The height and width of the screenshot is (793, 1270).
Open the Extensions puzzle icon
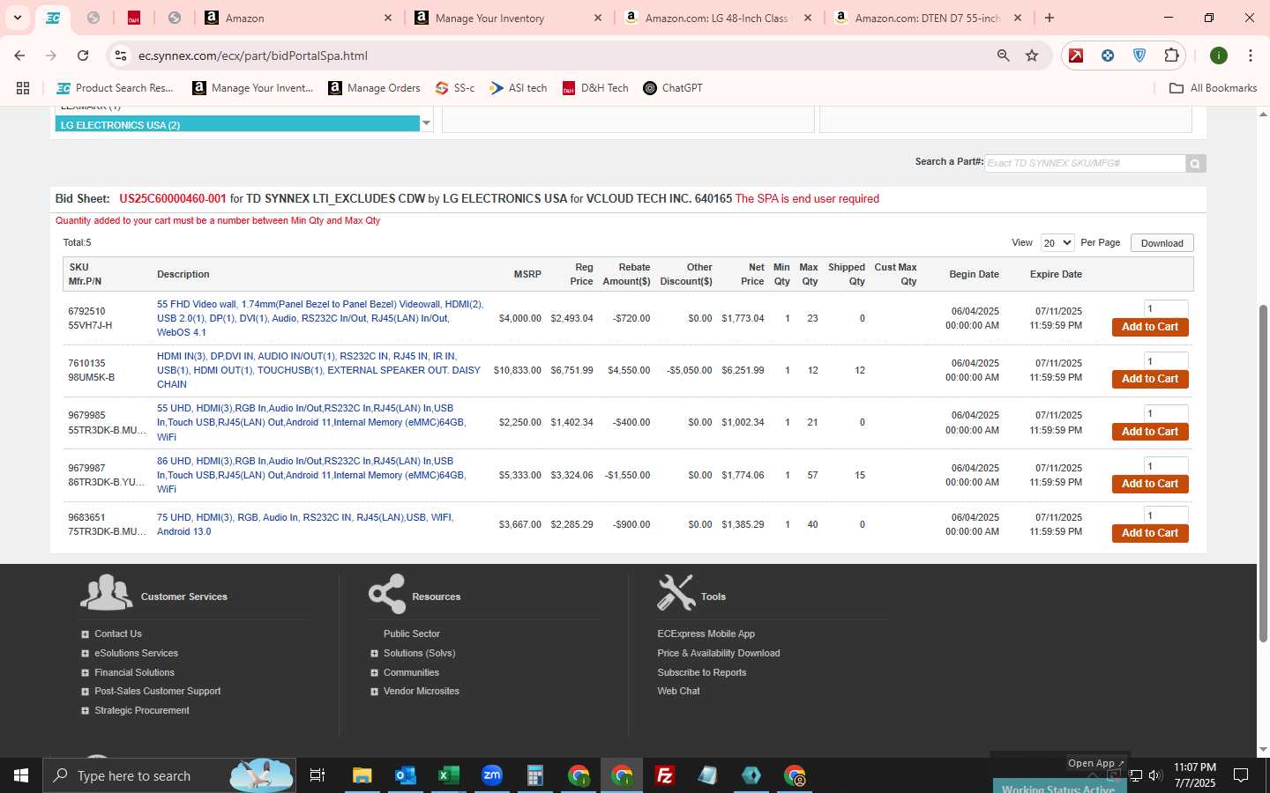click(x=1171, y=56)
